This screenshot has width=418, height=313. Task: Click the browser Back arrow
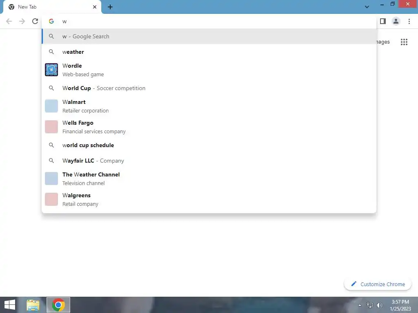[9, 21]
